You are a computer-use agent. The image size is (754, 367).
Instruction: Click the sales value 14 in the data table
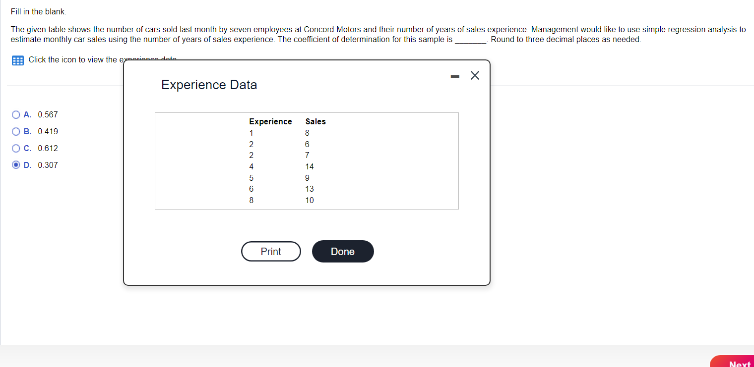(x=309, y=166)
